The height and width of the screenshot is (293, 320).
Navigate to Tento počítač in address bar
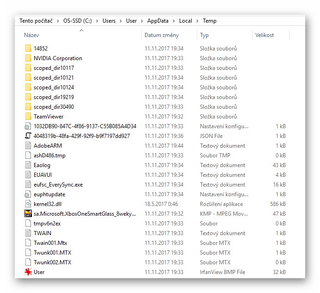(36, 21)
